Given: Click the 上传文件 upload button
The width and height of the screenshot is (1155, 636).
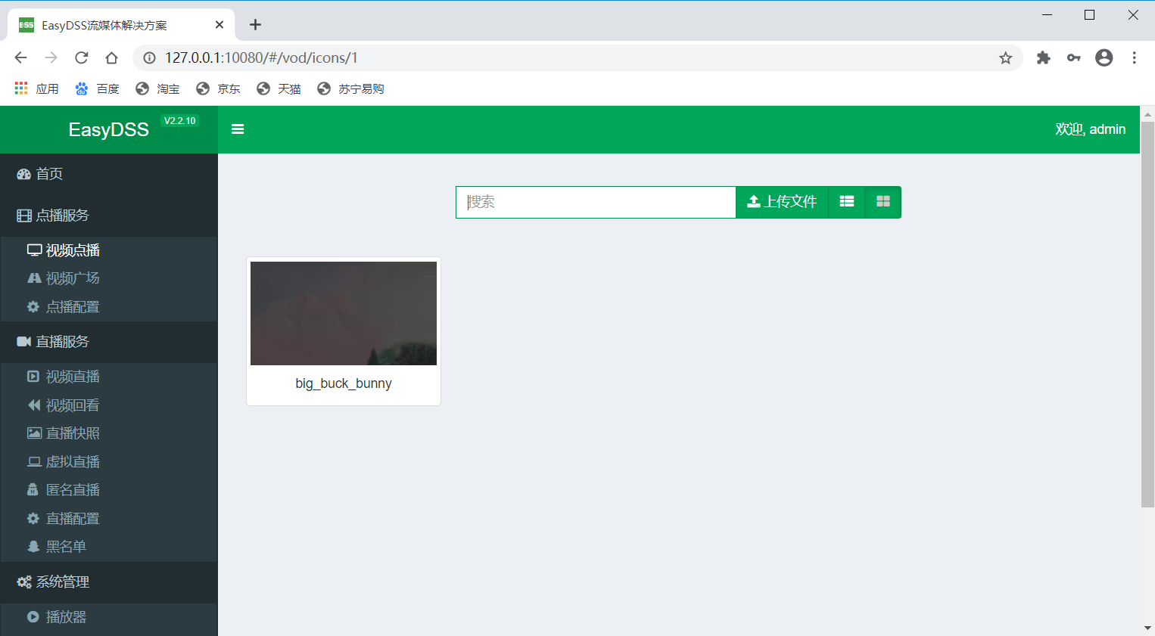Looking at the screenshot, I should [x=782, y=202].
